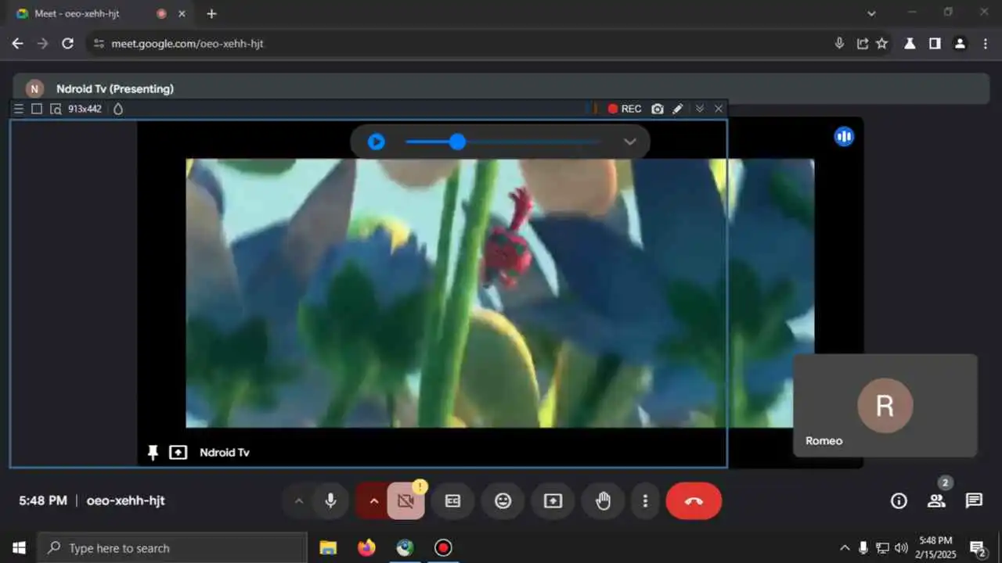Open tab search dropdown arrow
The image size is (1002, 563).
coord(871,13)
